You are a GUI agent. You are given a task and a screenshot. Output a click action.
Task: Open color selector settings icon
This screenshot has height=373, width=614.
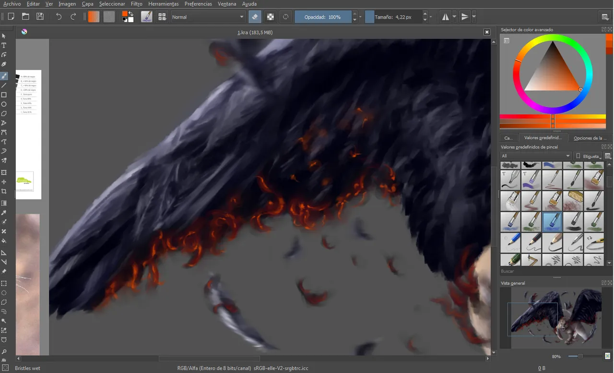click(x=506, y=41)
